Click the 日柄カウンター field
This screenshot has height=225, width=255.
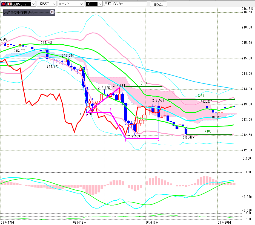pyautogui.click(x=125, y=4)
